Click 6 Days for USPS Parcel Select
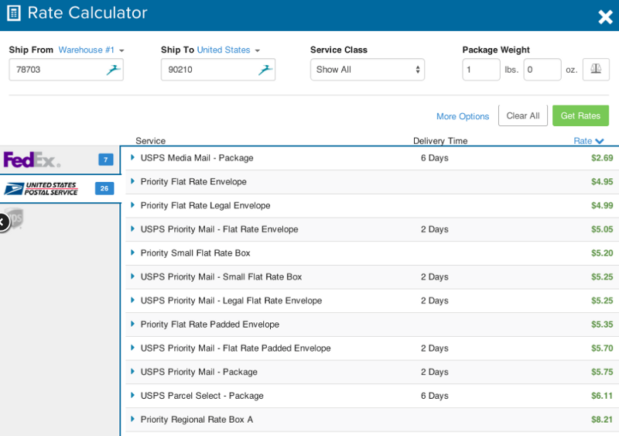This screenshot has height=436, width=619. coord(435,396)
